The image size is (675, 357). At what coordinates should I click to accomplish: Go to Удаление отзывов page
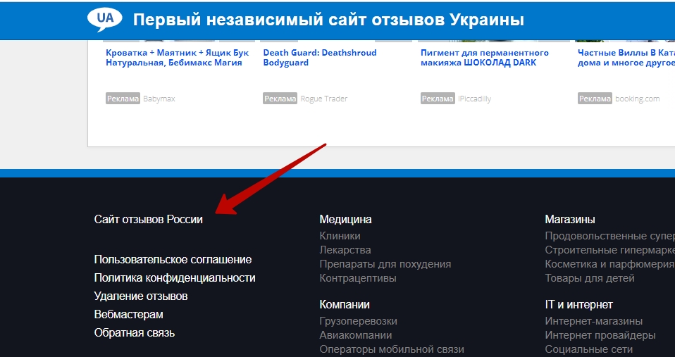141,296
